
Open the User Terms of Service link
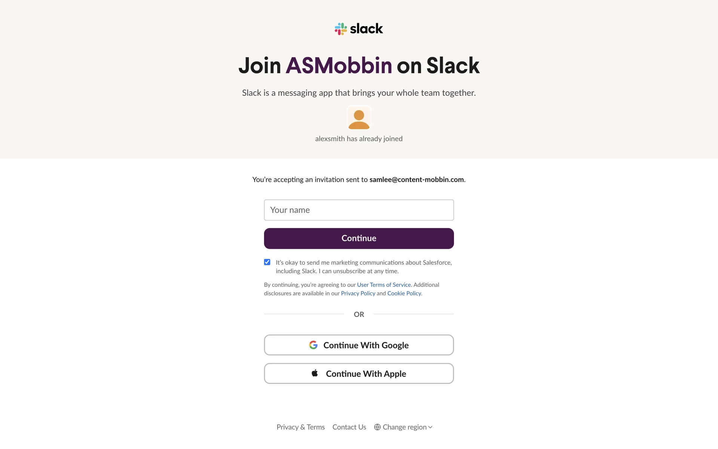tap(384, 285)
